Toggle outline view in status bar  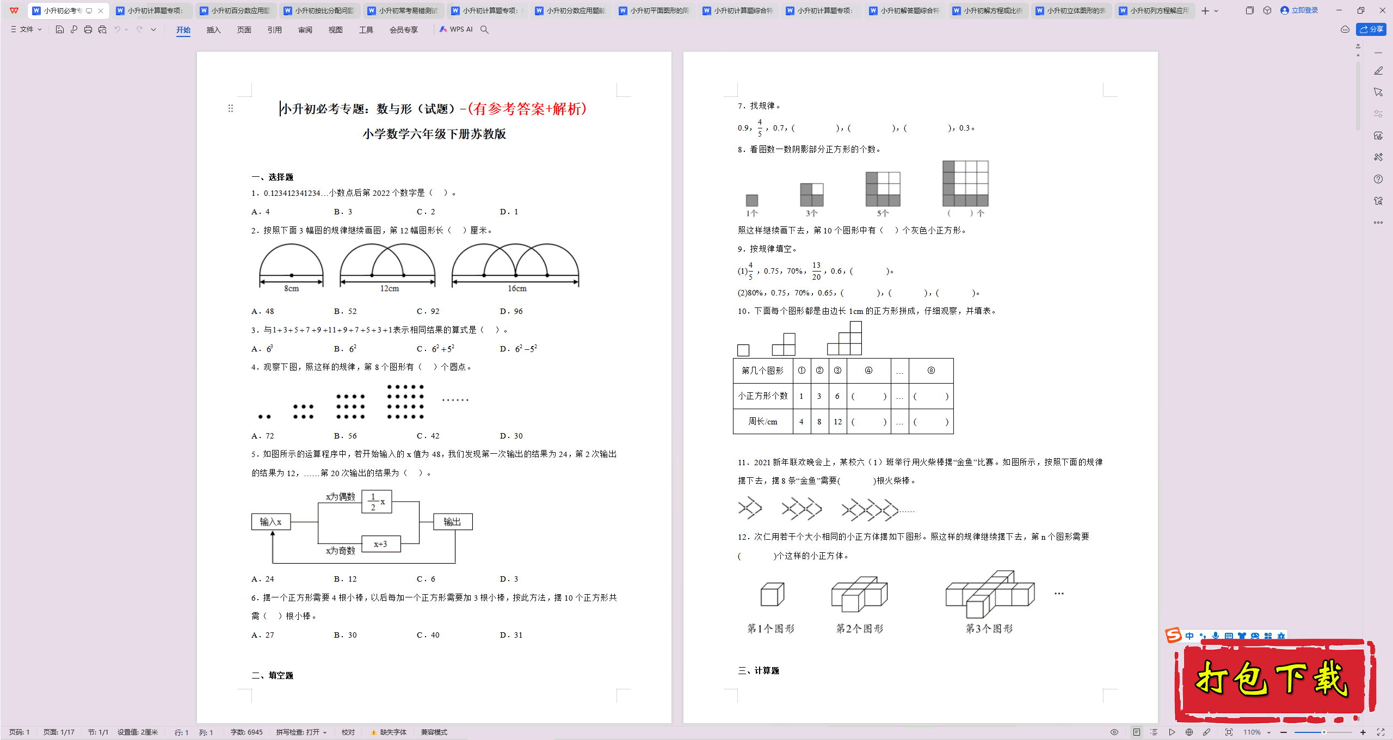point(1154,732)
